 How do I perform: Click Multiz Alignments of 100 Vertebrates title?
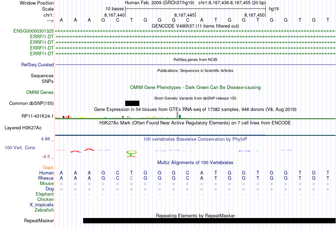195,163
